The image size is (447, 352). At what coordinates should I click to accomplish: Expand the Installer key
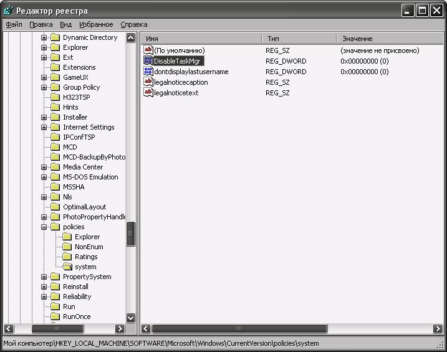(x=44, y=117)
